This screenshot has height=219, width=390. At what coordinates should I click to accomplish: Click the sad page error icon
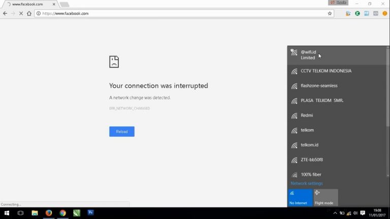[x=114, y=61]
